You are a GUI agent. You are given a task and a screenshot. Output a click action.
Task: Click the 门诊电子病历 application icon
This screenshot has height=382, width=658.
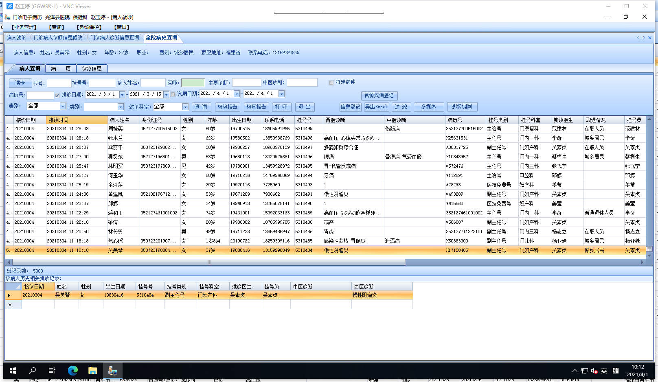click(7, 17)
